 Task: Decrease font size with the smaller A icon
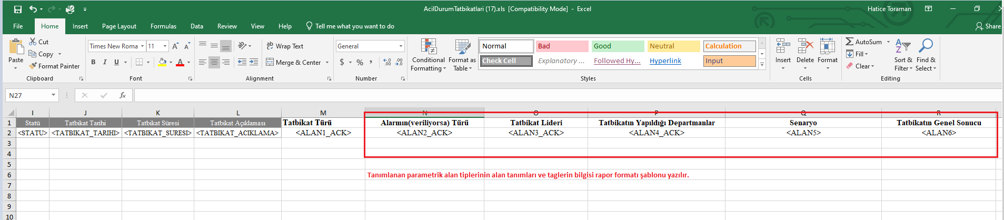[x=187, y=46]
